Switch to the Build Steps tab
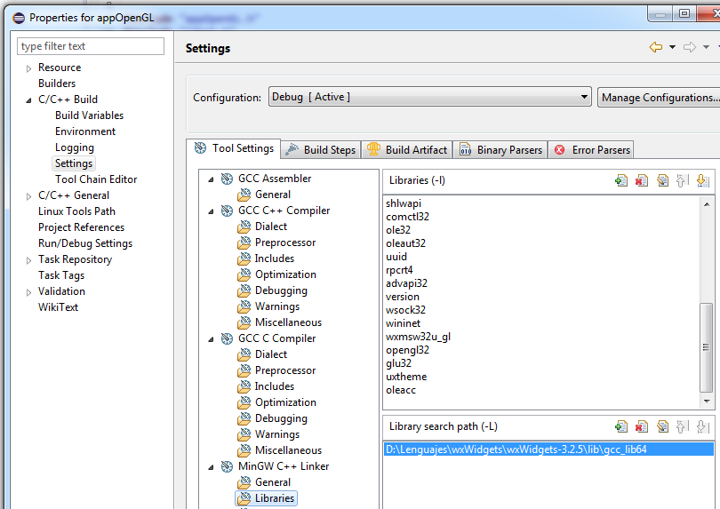This screenshot has width=720, height=509. [320, 150]
